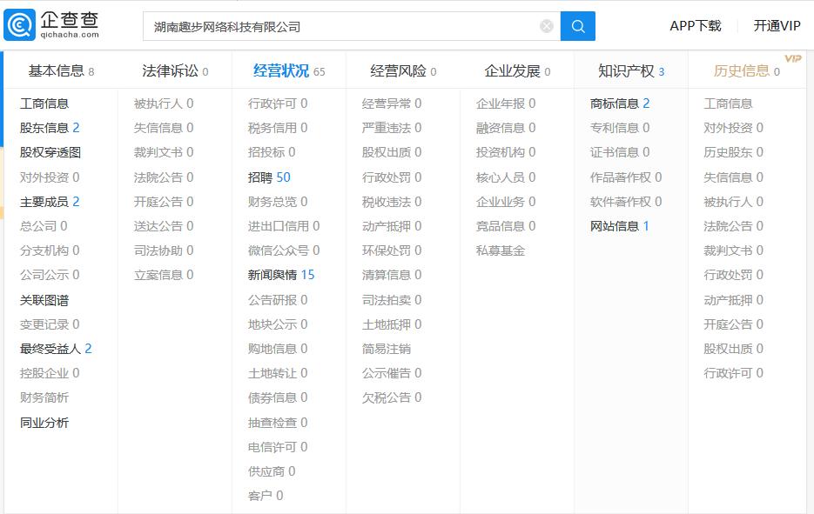The image size is (814, 514).
Task: Click the APP下载 link
Action: (x=695, y=25)
